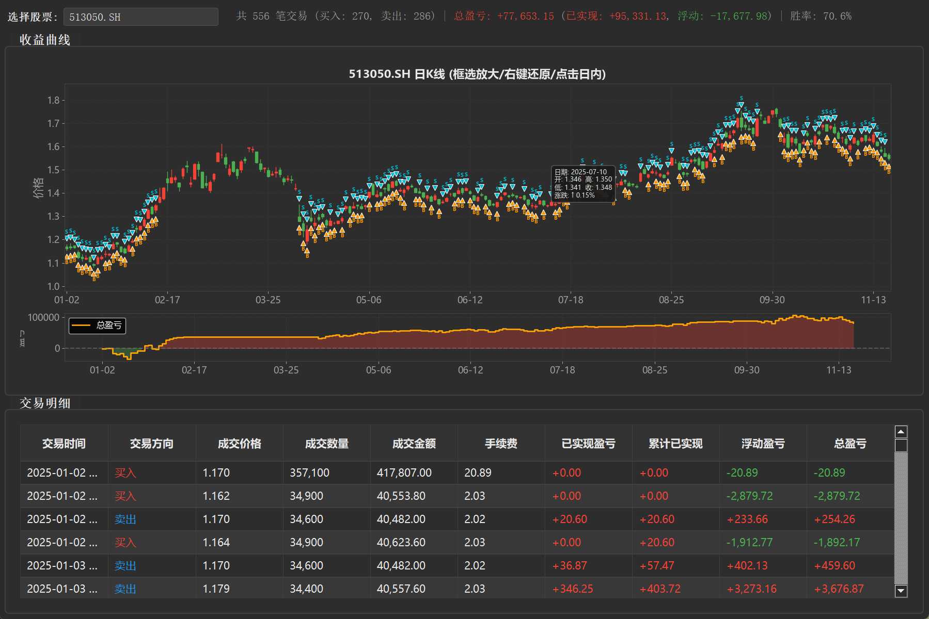Sort table by 交易时间 column header

(x=64, y=444)
